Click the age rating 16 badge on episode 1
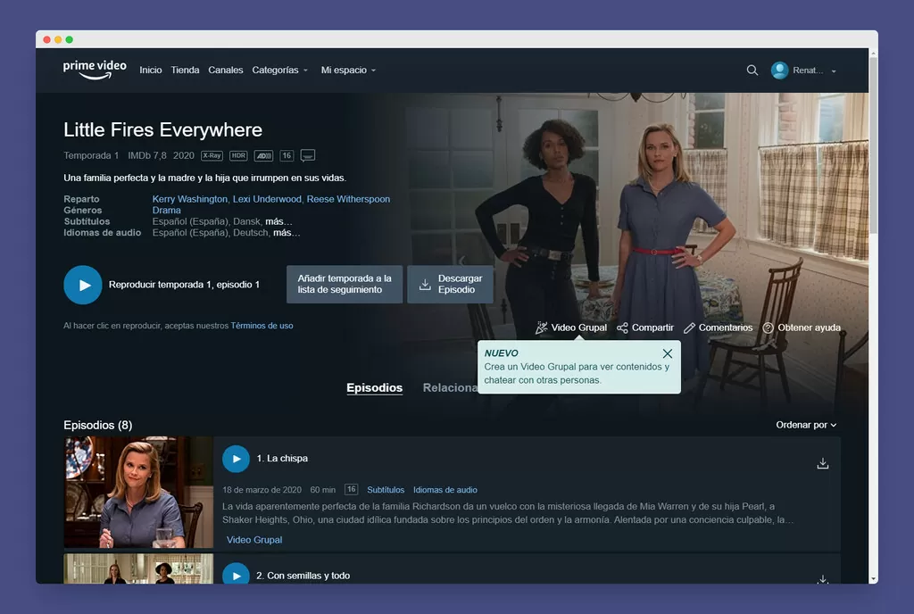 pos(351,489)
